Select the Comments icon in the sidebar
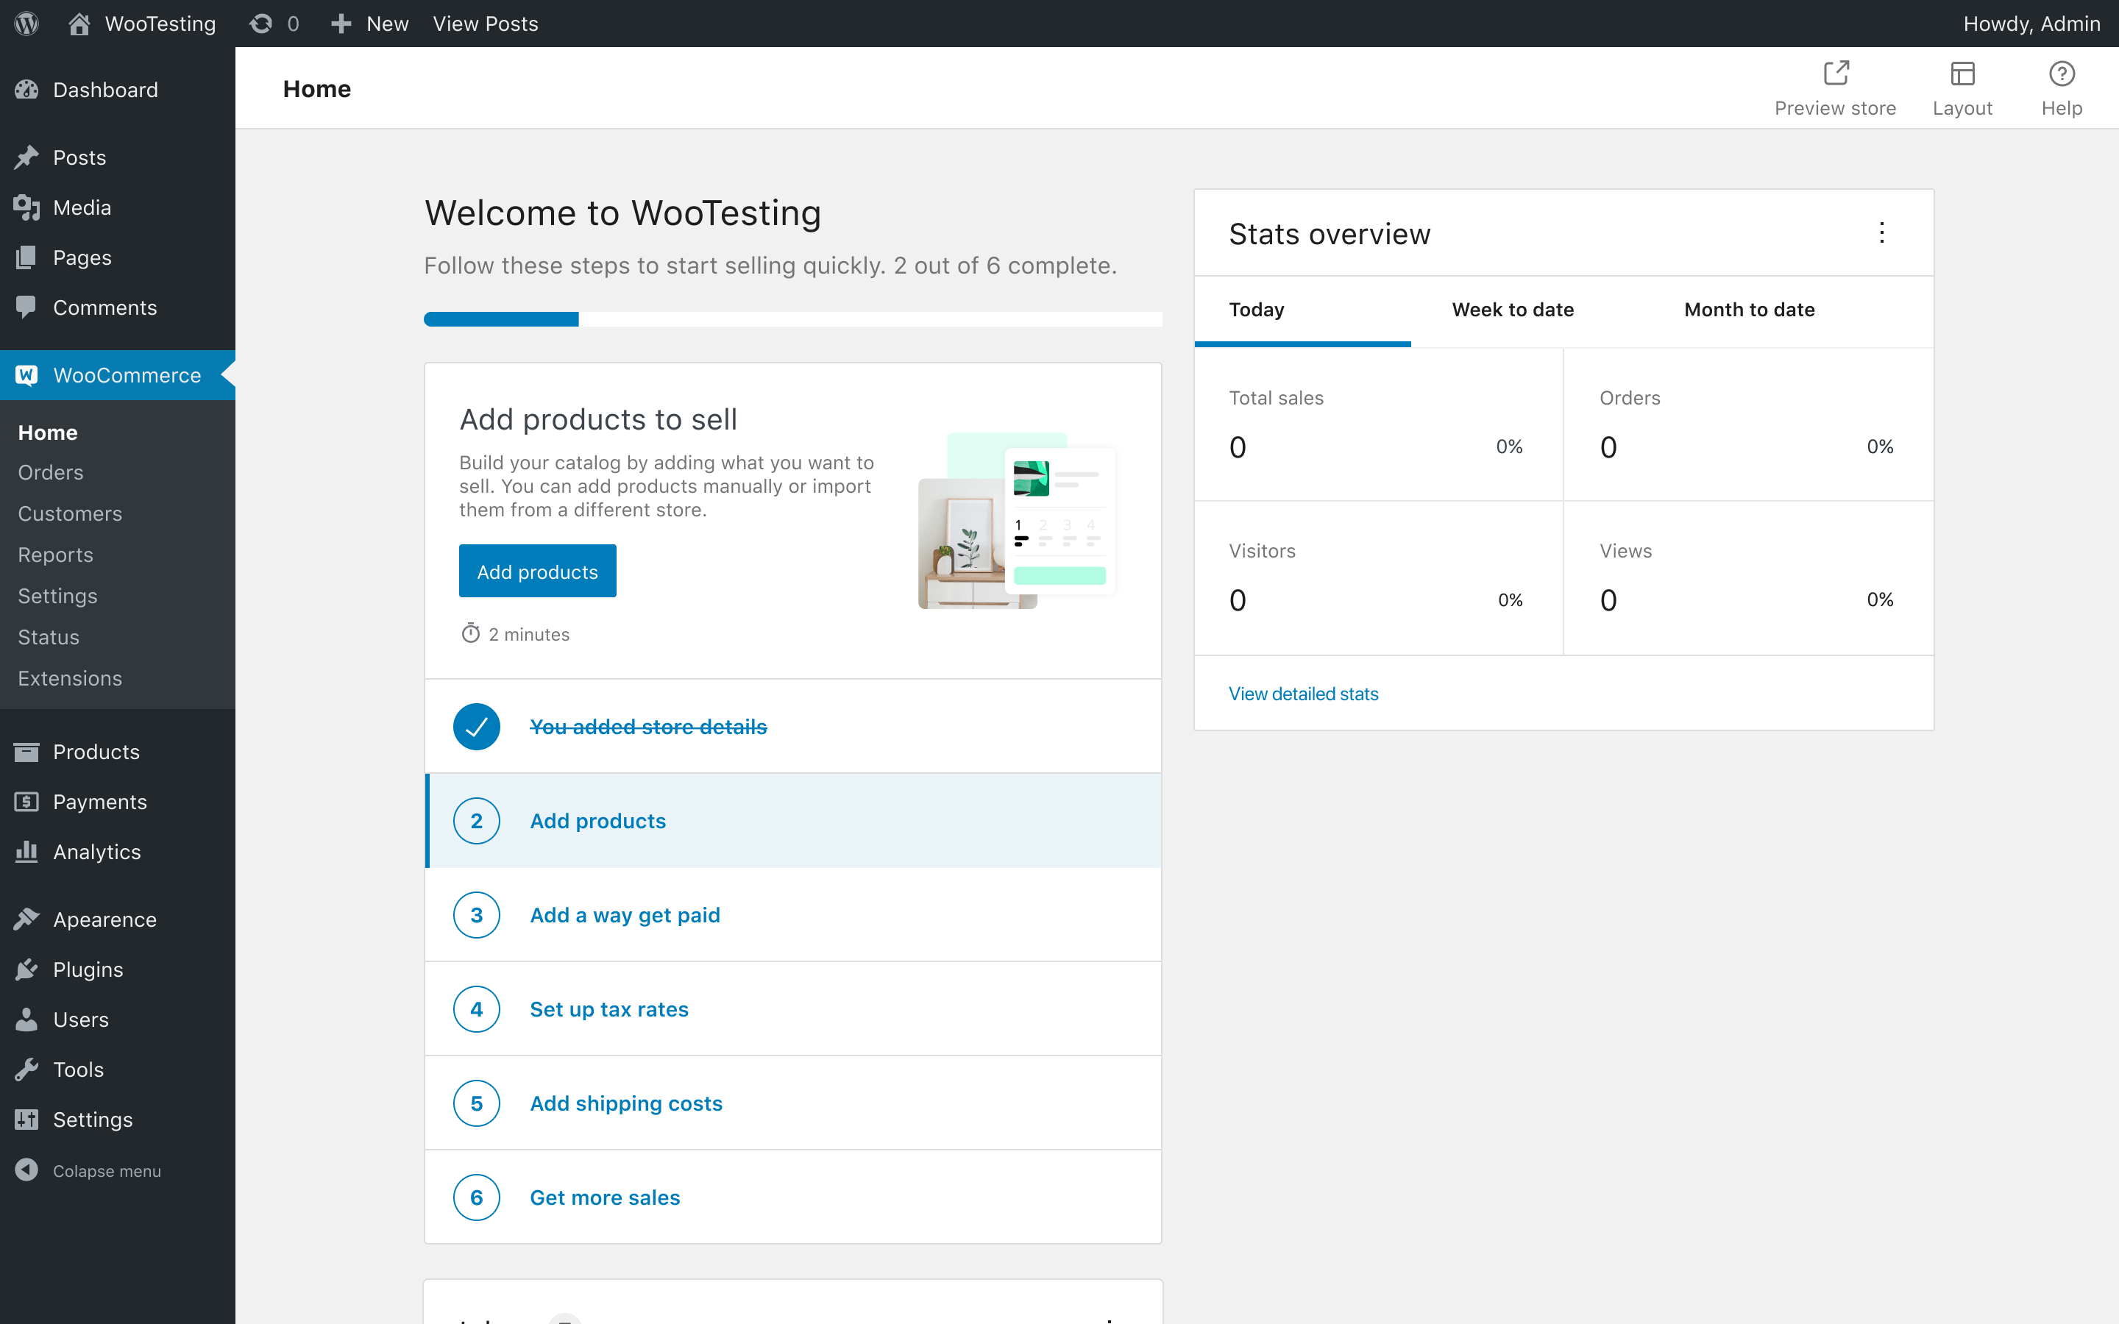This screenshot has height=1324, width=2119. (27, 307)
